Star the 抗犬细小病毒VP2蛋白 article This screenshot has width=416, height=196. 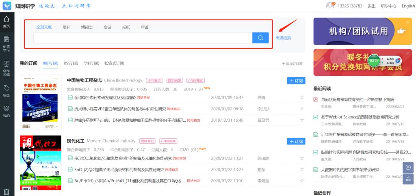pyautogui.click(x=302, y=109)
